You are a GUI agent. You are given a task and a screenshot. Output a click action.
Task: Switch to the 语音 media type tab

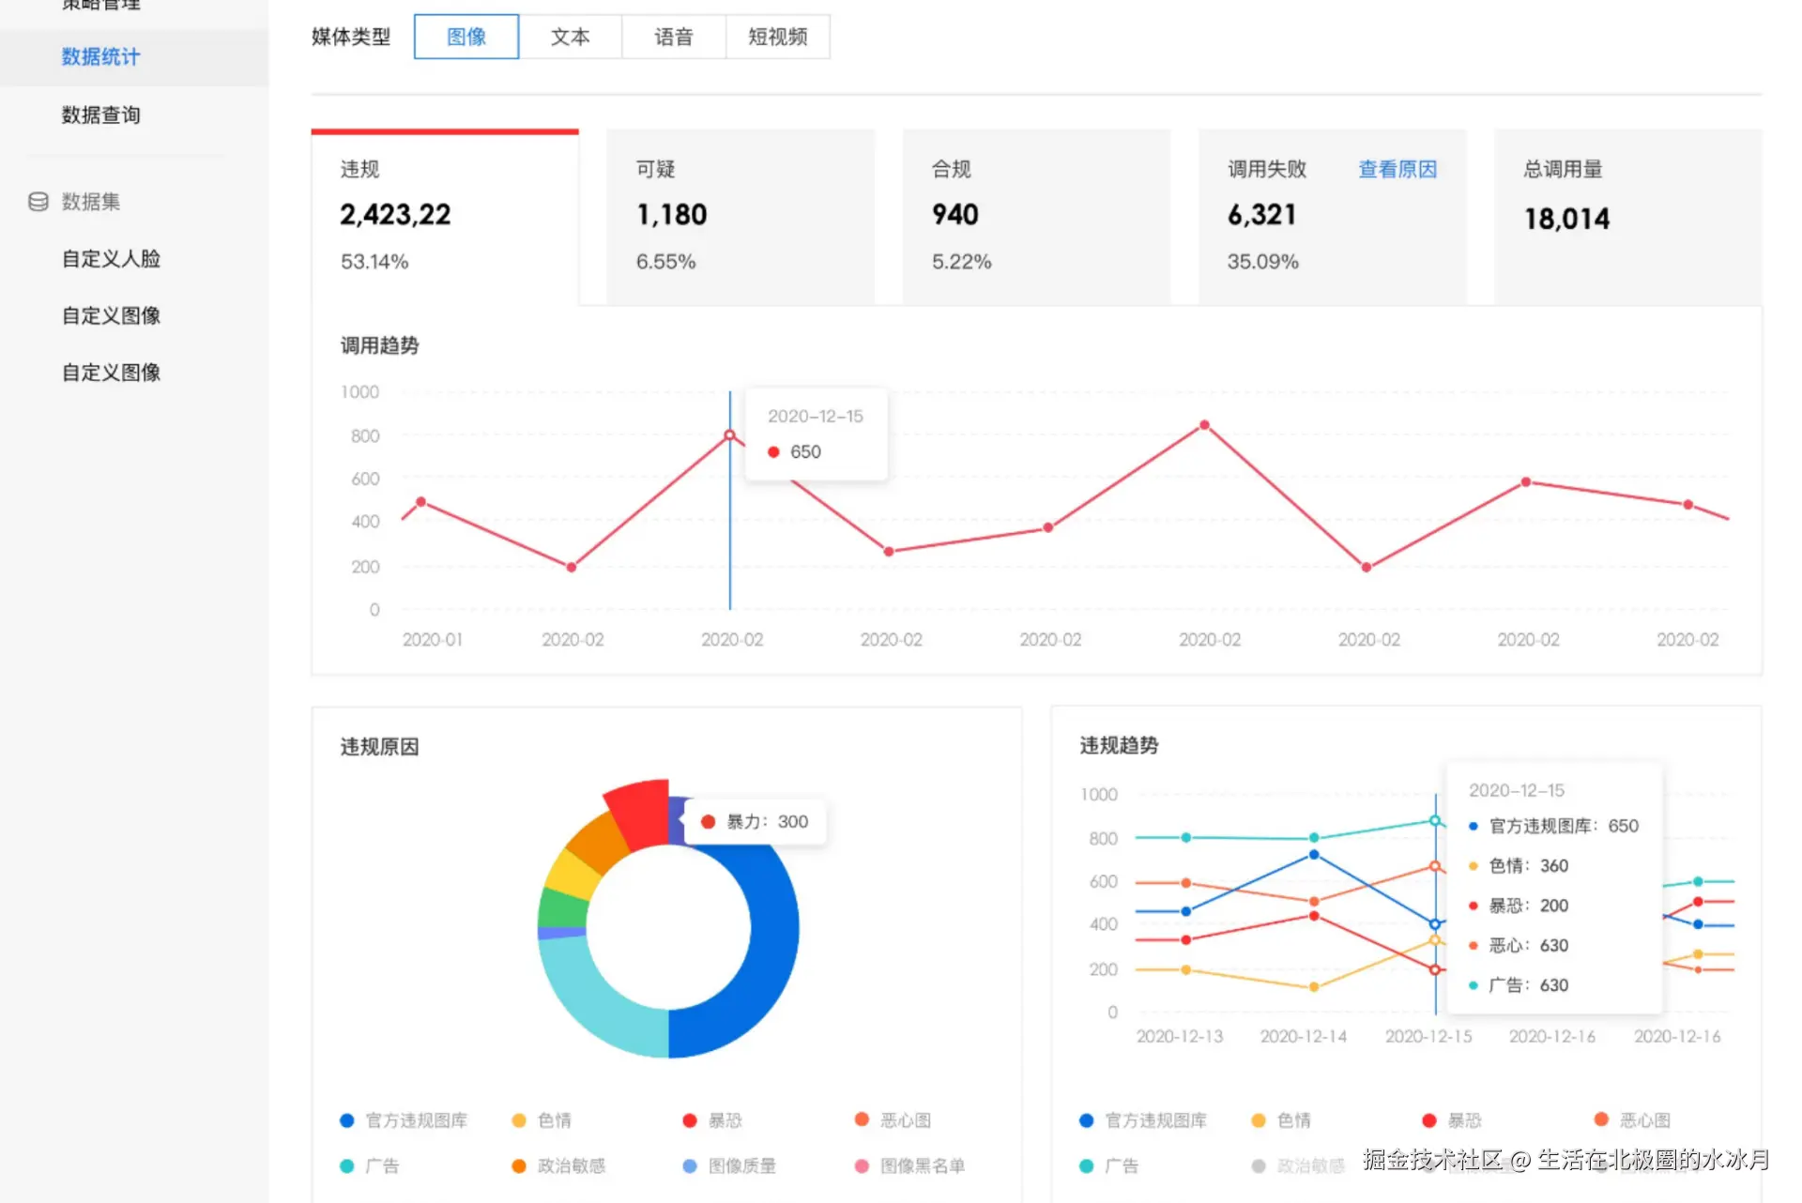click(x=673, y=38)
